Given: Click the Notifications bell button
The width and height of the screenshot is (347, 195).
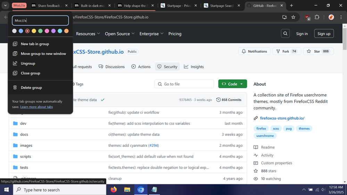Looking at the screenshot, I should (x=254, y=51).
